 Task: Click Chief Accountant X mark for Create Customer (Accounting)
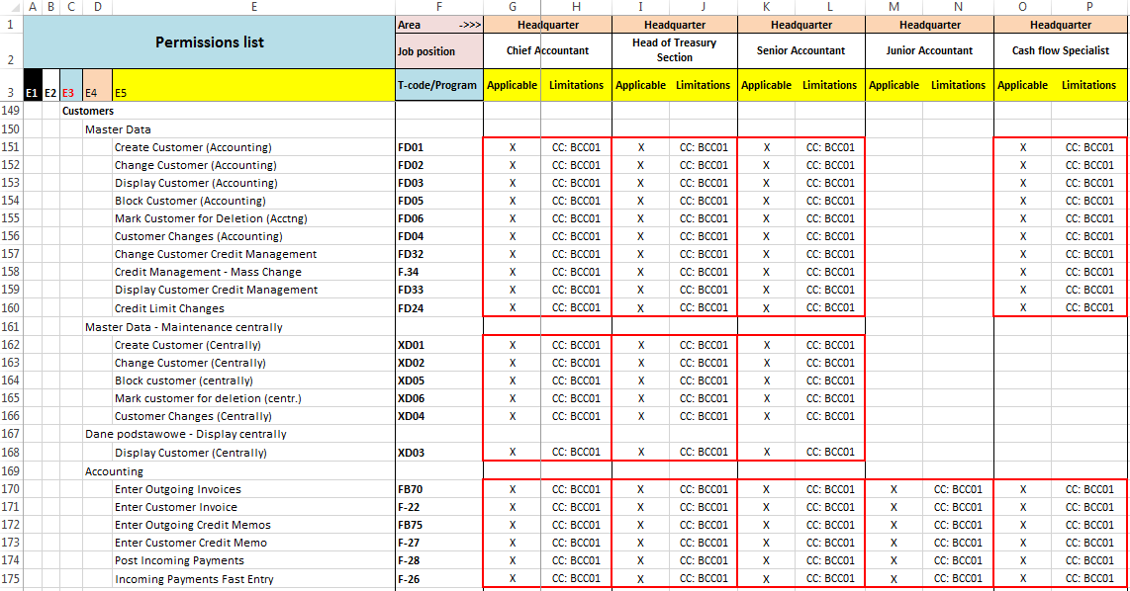512,147
